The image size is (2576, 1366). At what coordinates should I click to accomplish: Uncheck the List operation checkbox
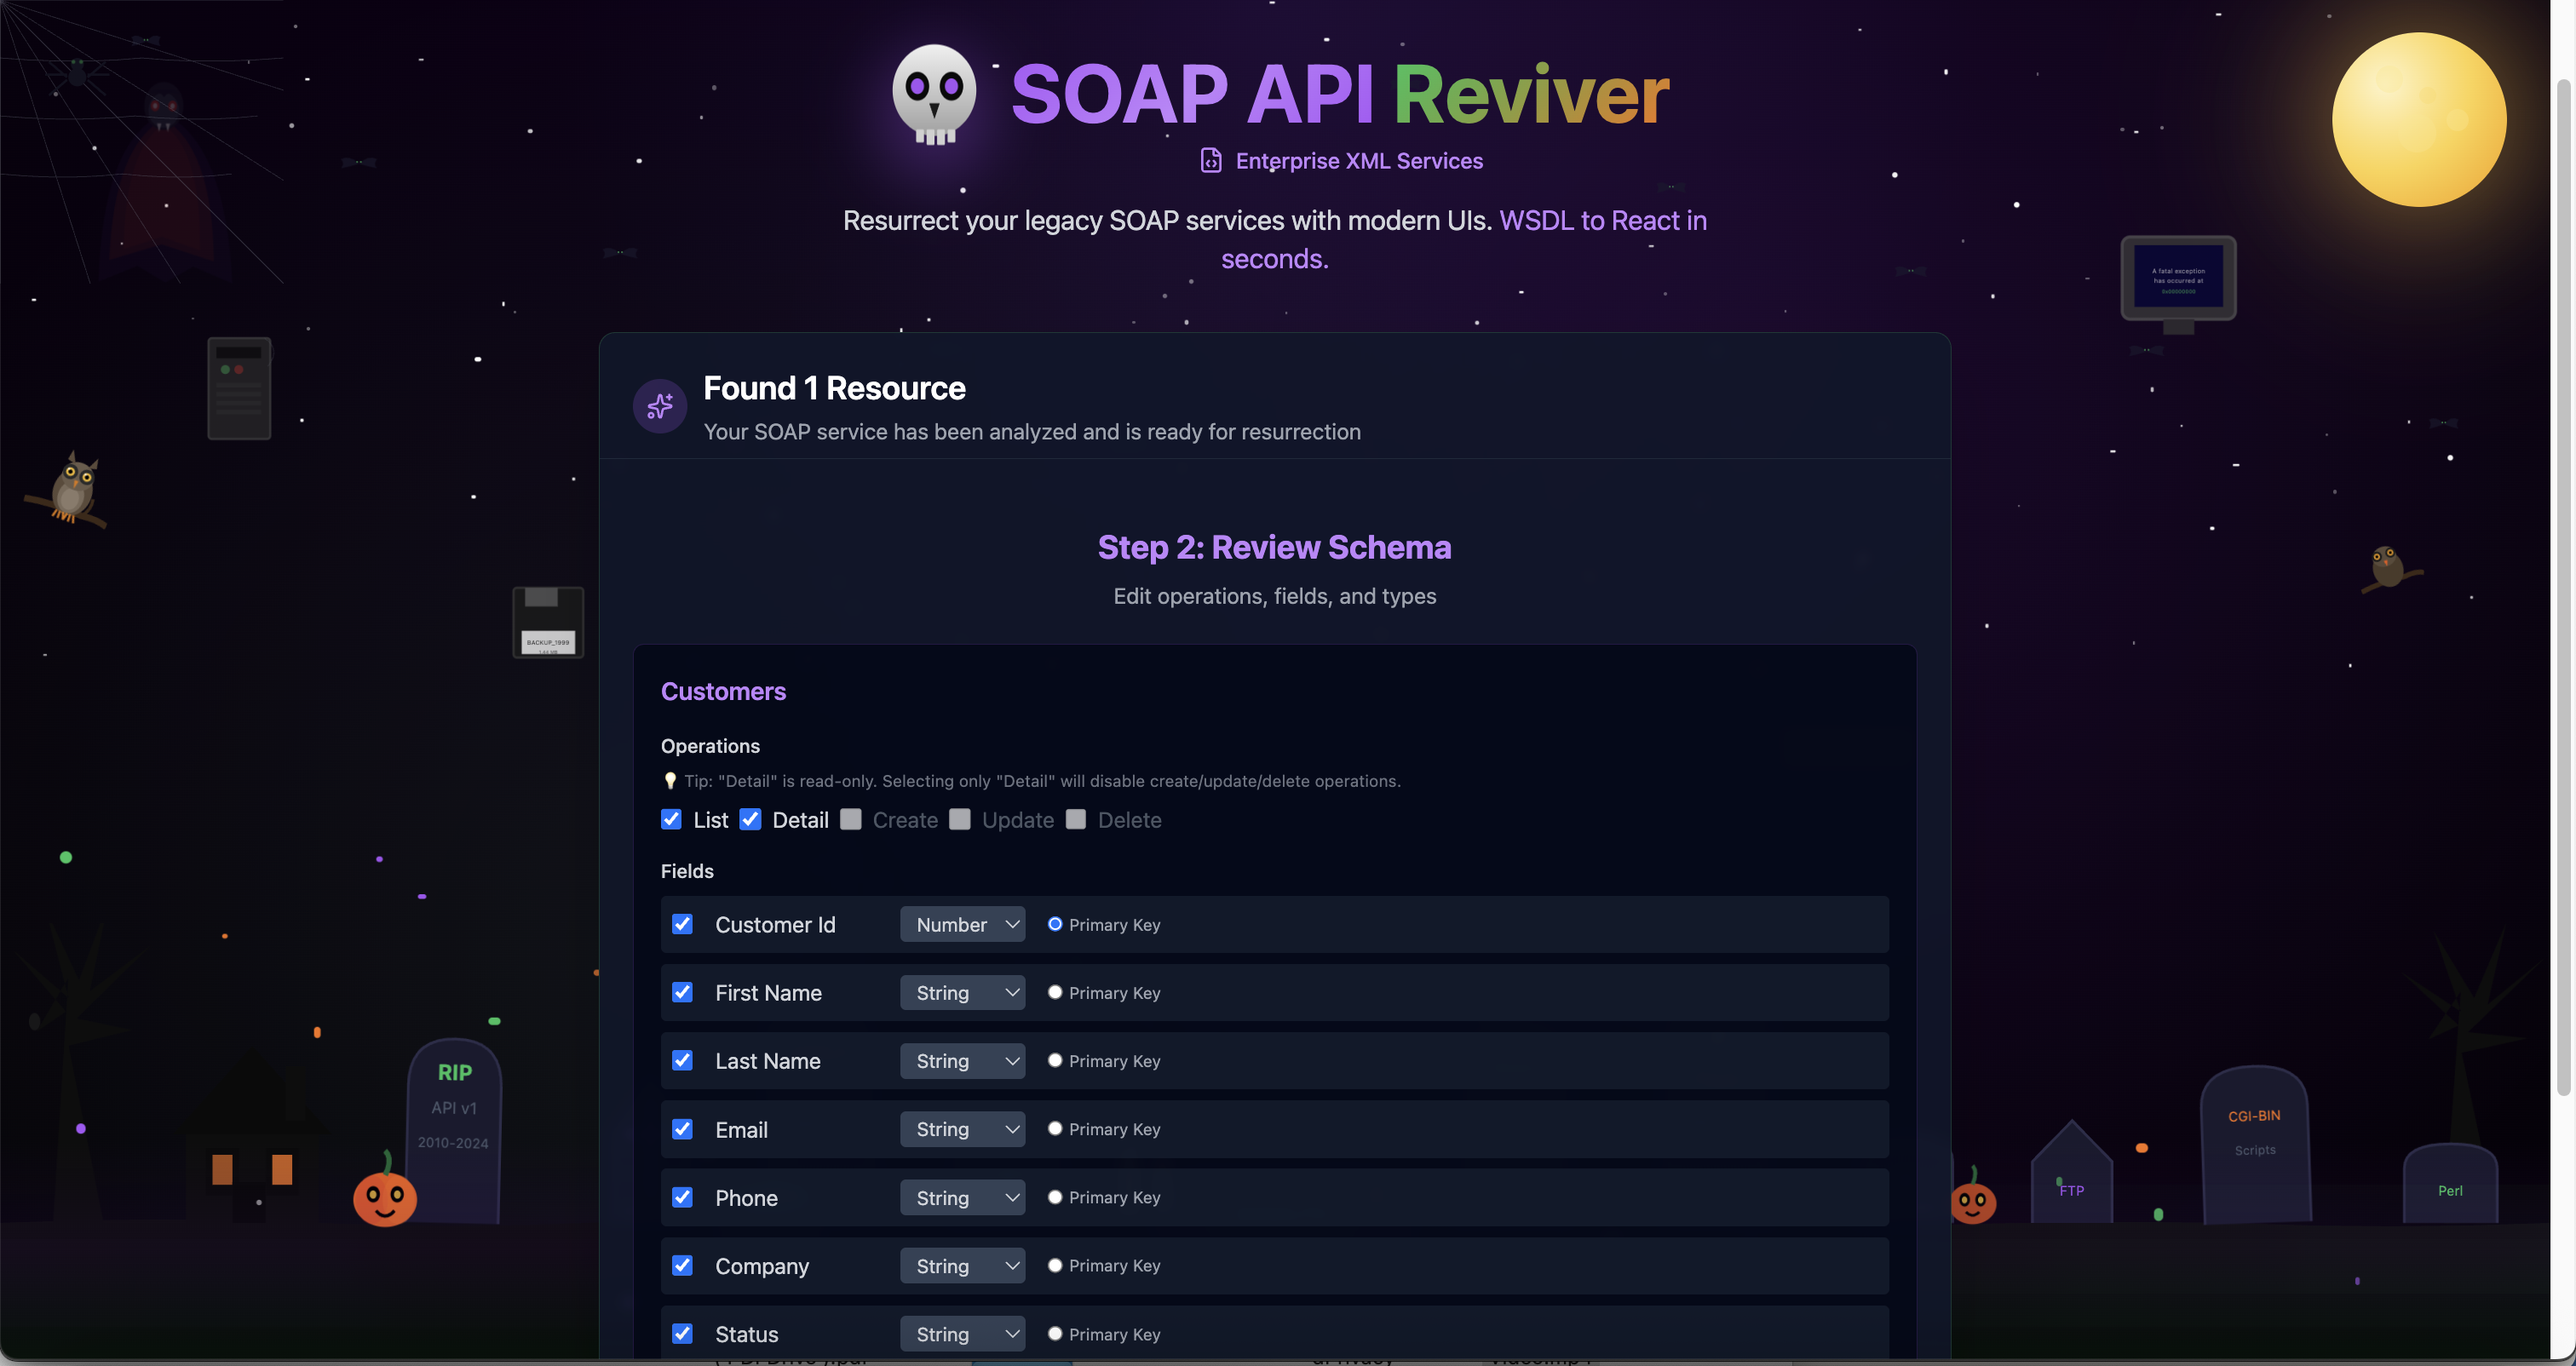(671, 820)
